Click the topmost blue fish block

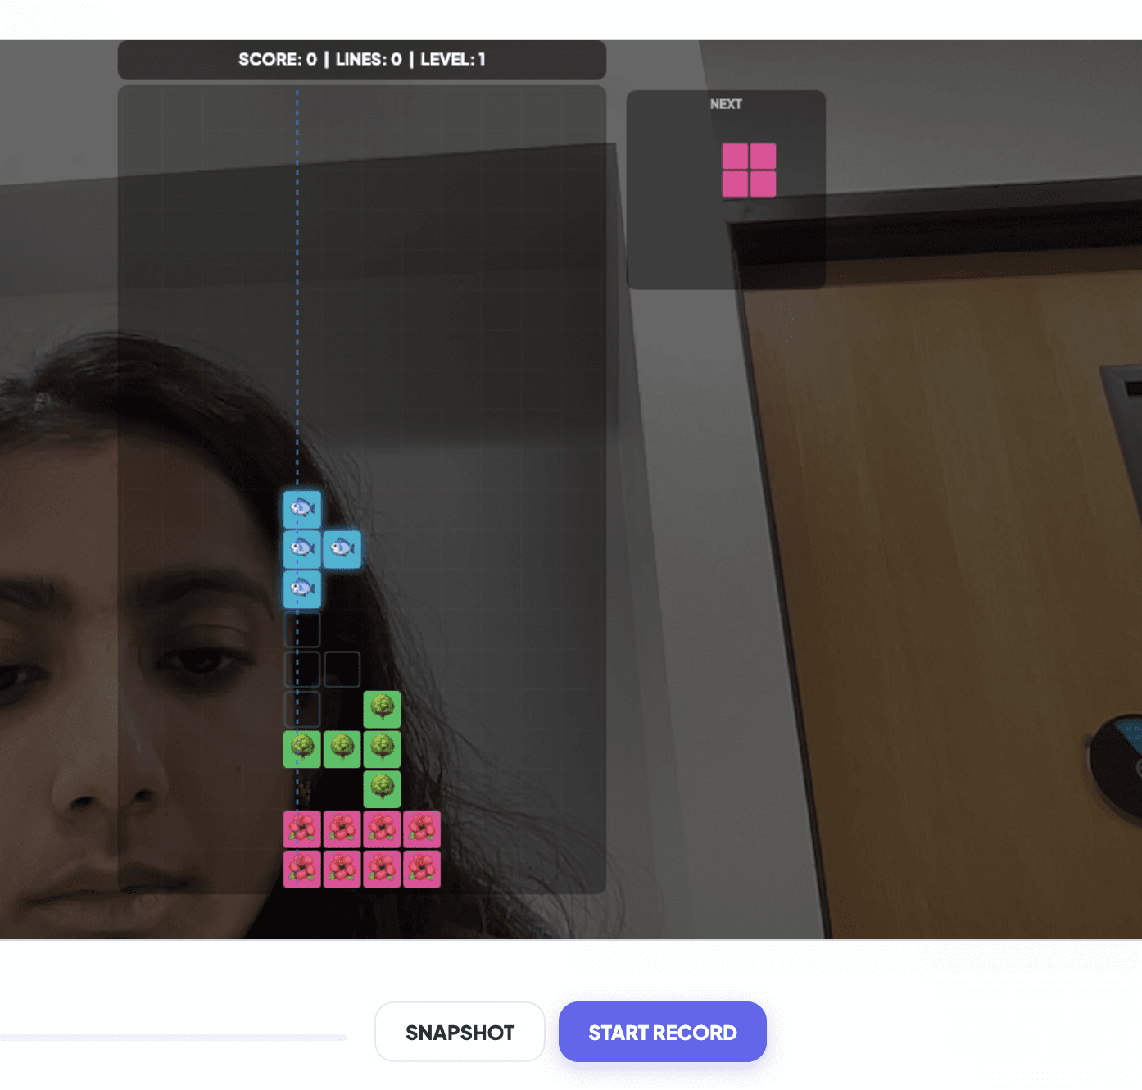point(302,509)
